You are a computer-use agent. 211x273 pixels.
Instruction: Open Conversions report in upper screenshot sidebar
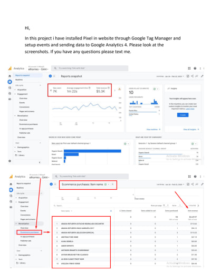tap(24, 107)
